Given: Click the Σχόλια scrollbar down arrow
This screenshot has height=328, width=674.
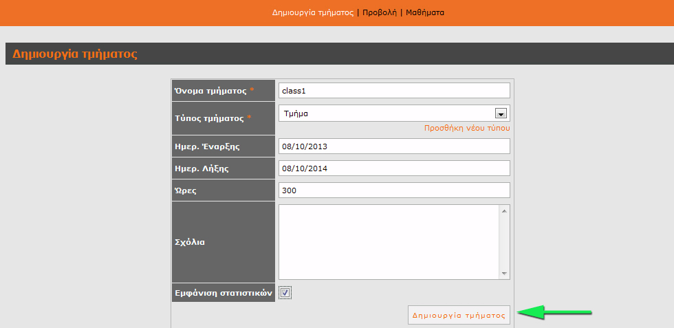Looking at the screenshot, I should pyautogui.click(x=504, y=274).
